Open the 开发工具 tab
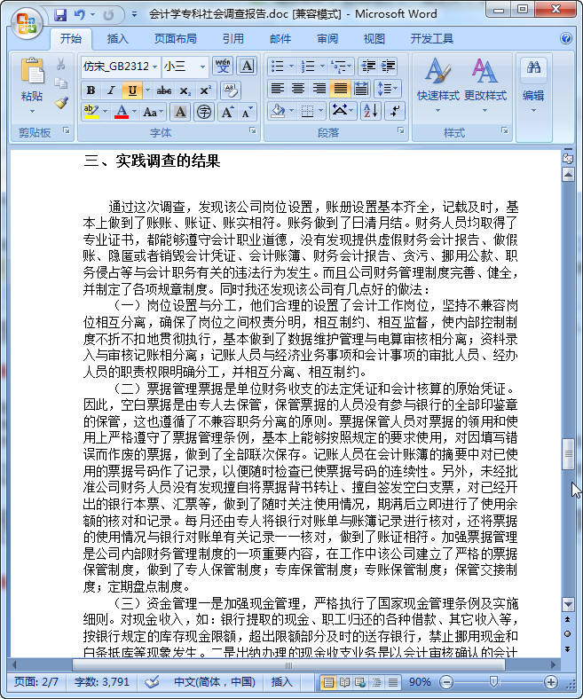583x699 pixels. pyautogui.click(x=432, y=39)
